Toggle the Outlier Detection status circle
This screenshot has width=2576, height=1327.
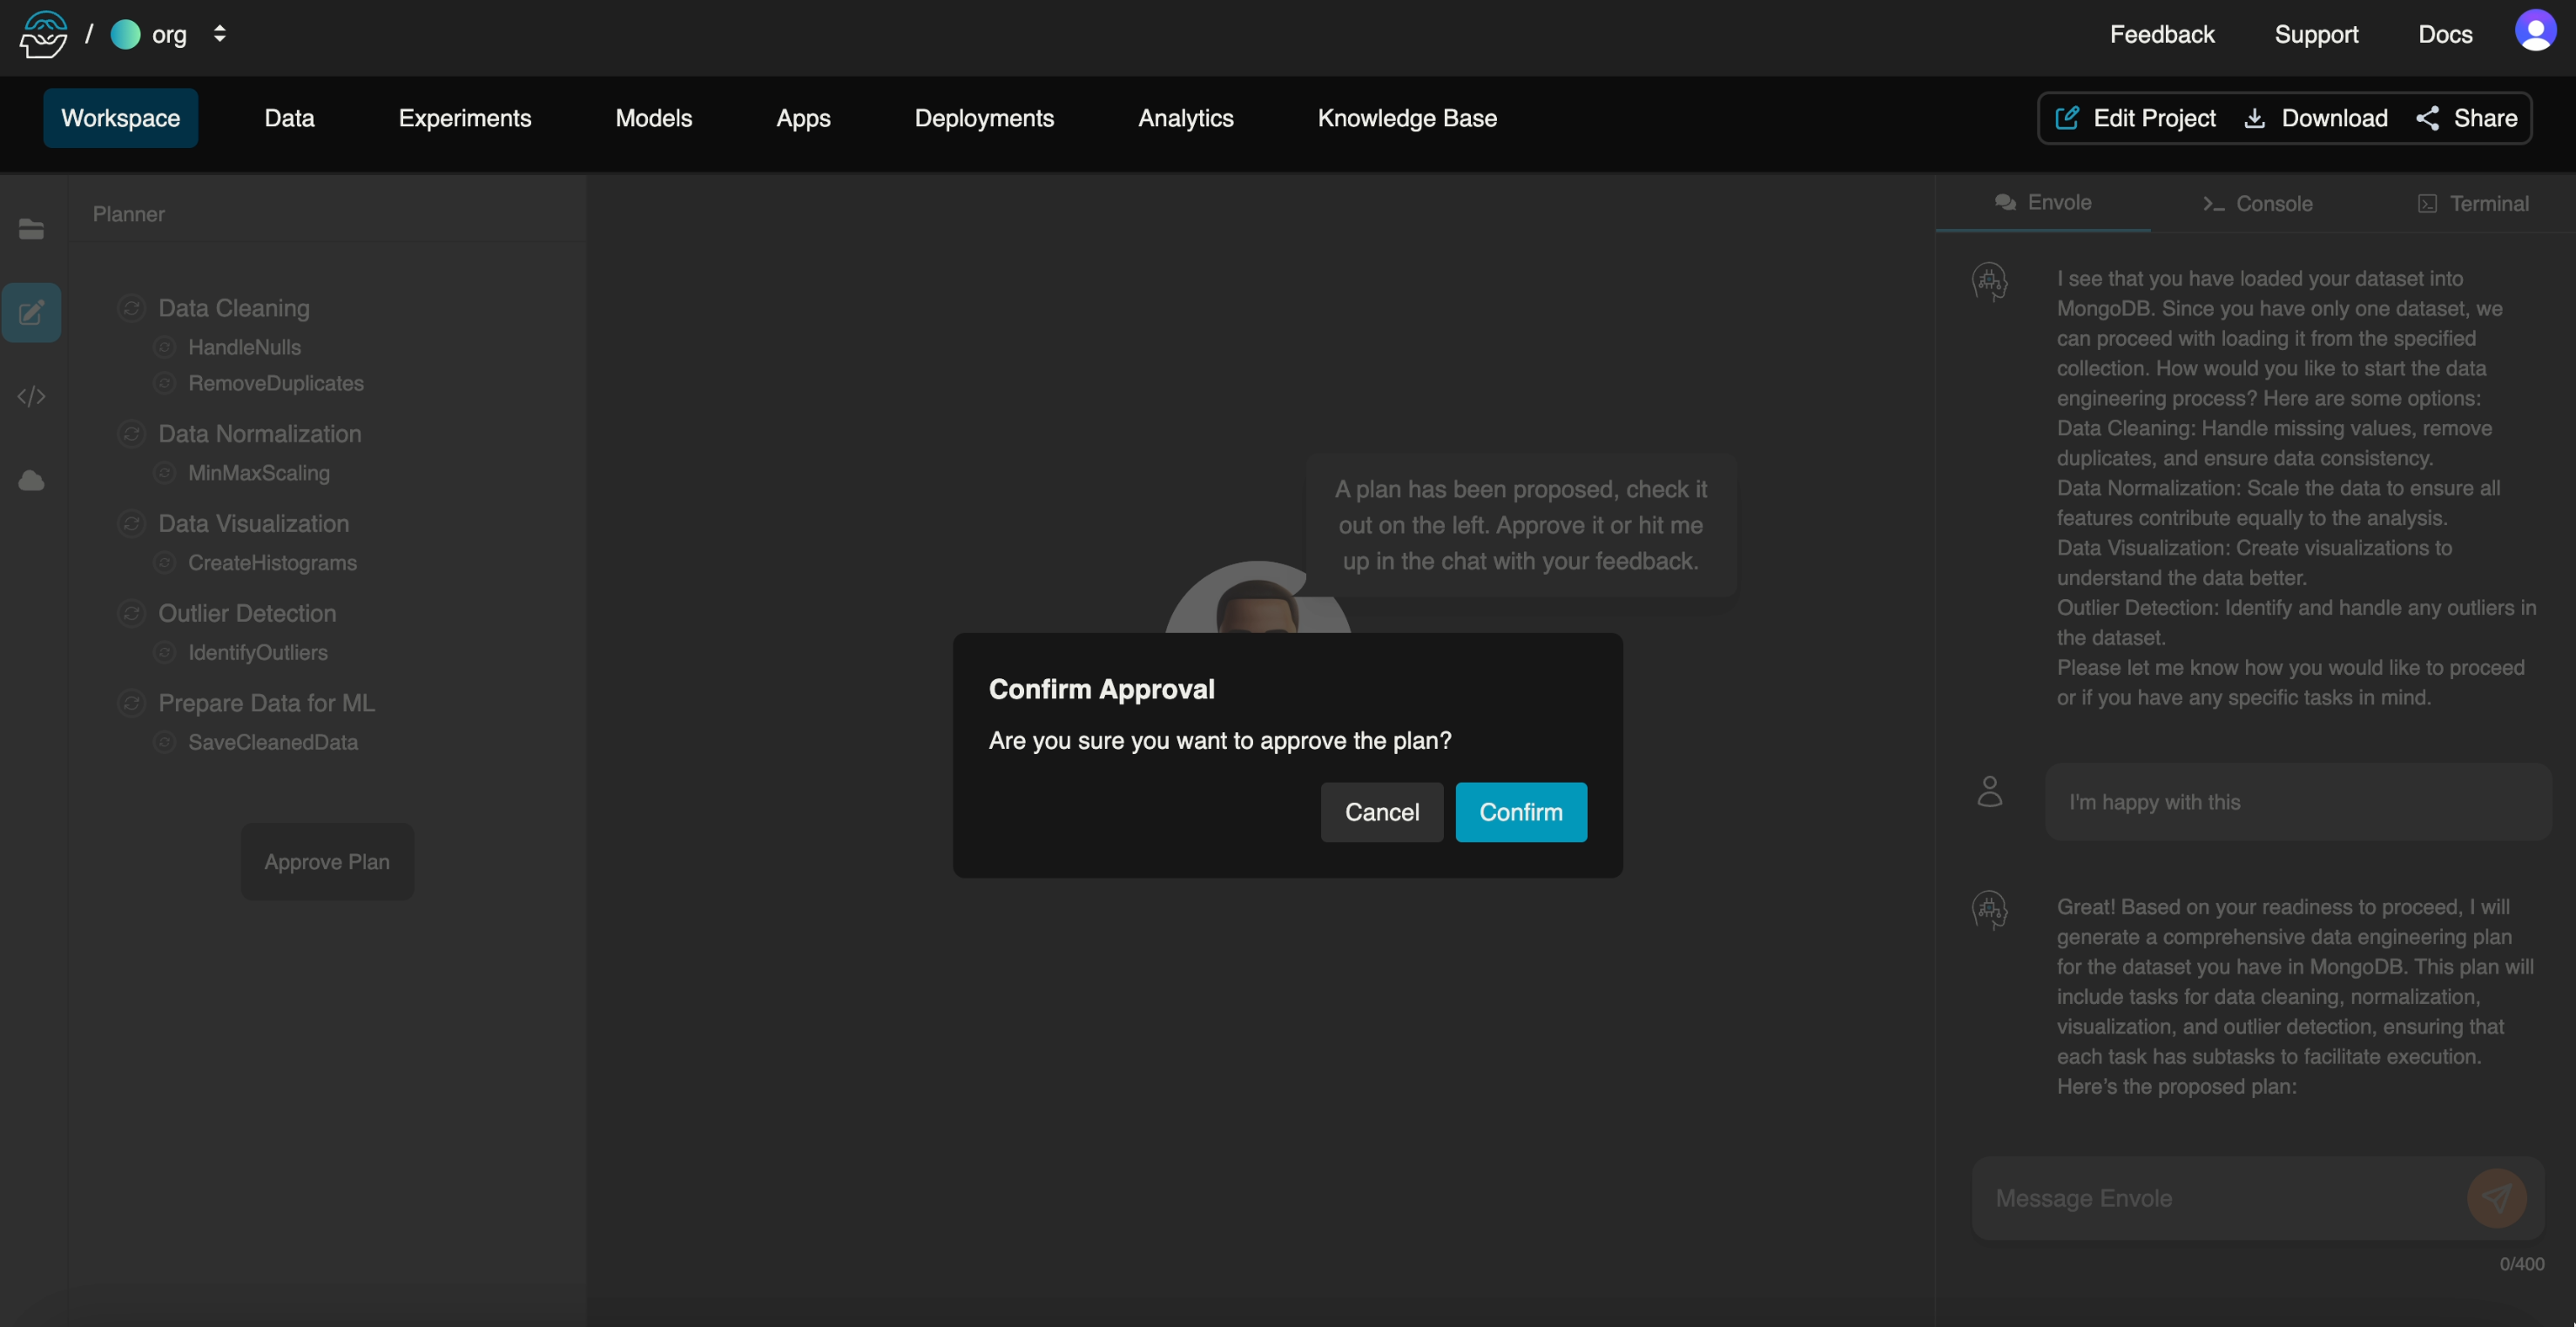(131, 613)
